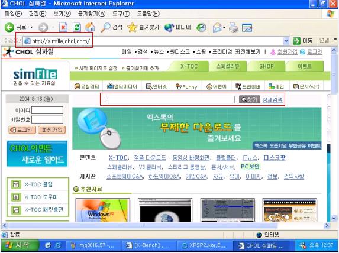The height and width of the screenshot is (253, 339).
Task: Click the green Back arrow icon
Action: pos(9,27)
